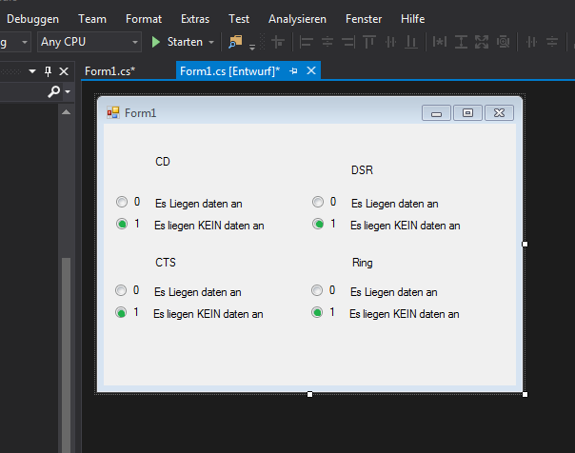Viewport: 575px width, 453px height.
Task: Select 'Es Liegen daten an' label under CTS
Action: pos(198,292)
